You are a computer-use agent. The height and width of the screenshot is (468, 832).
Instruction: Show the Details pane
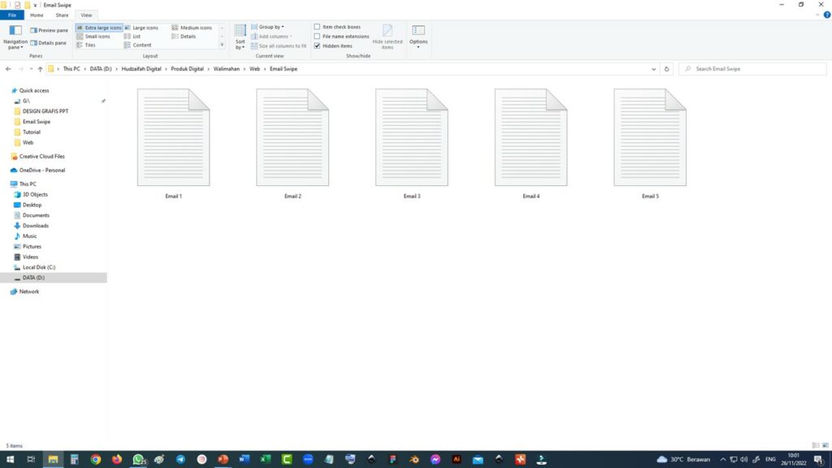49,43
